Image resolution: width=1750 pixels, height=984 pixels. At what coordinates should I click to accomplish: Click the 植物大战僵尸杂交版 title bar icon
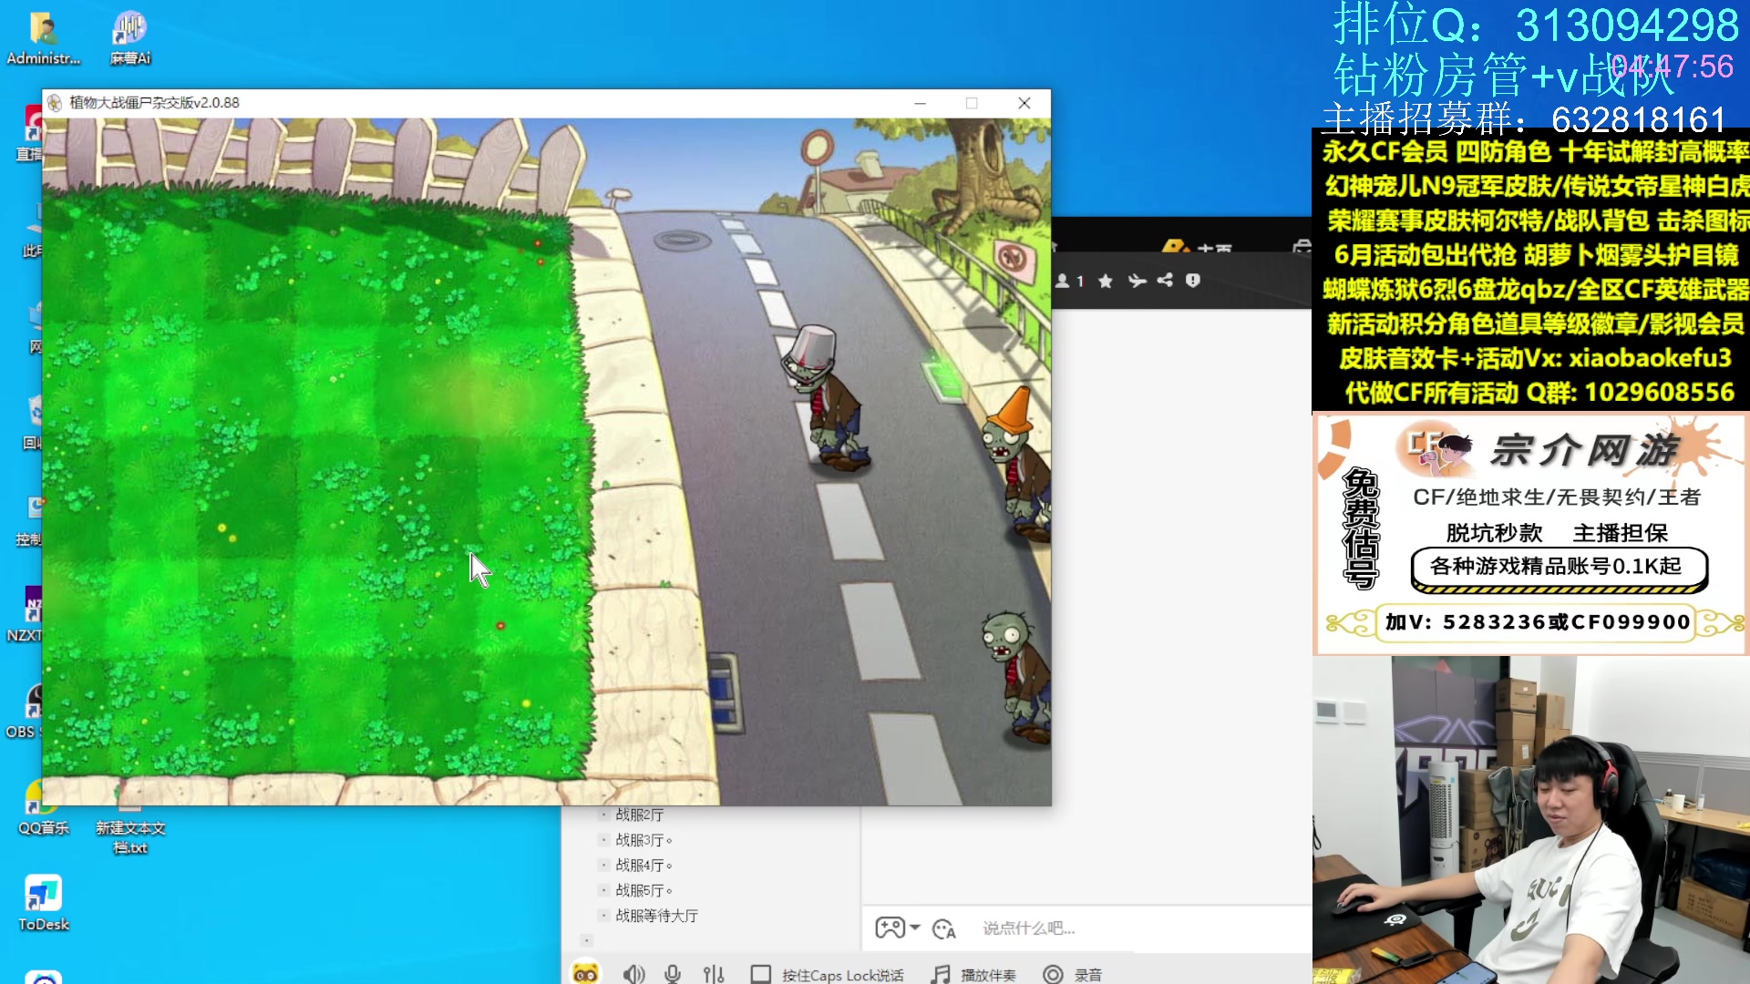coord(55,103)
